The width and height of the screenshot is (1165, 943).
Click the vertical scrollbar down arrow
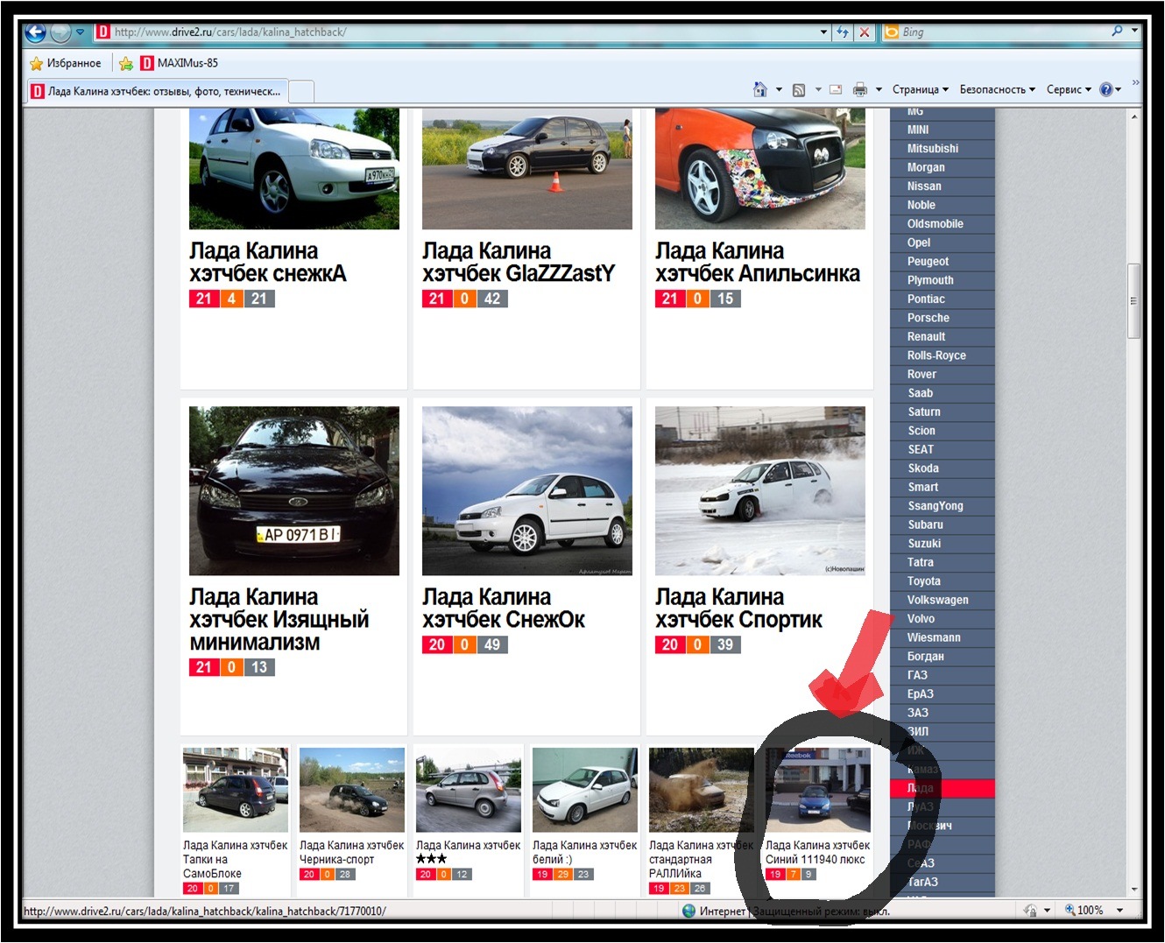point(1134,890)
